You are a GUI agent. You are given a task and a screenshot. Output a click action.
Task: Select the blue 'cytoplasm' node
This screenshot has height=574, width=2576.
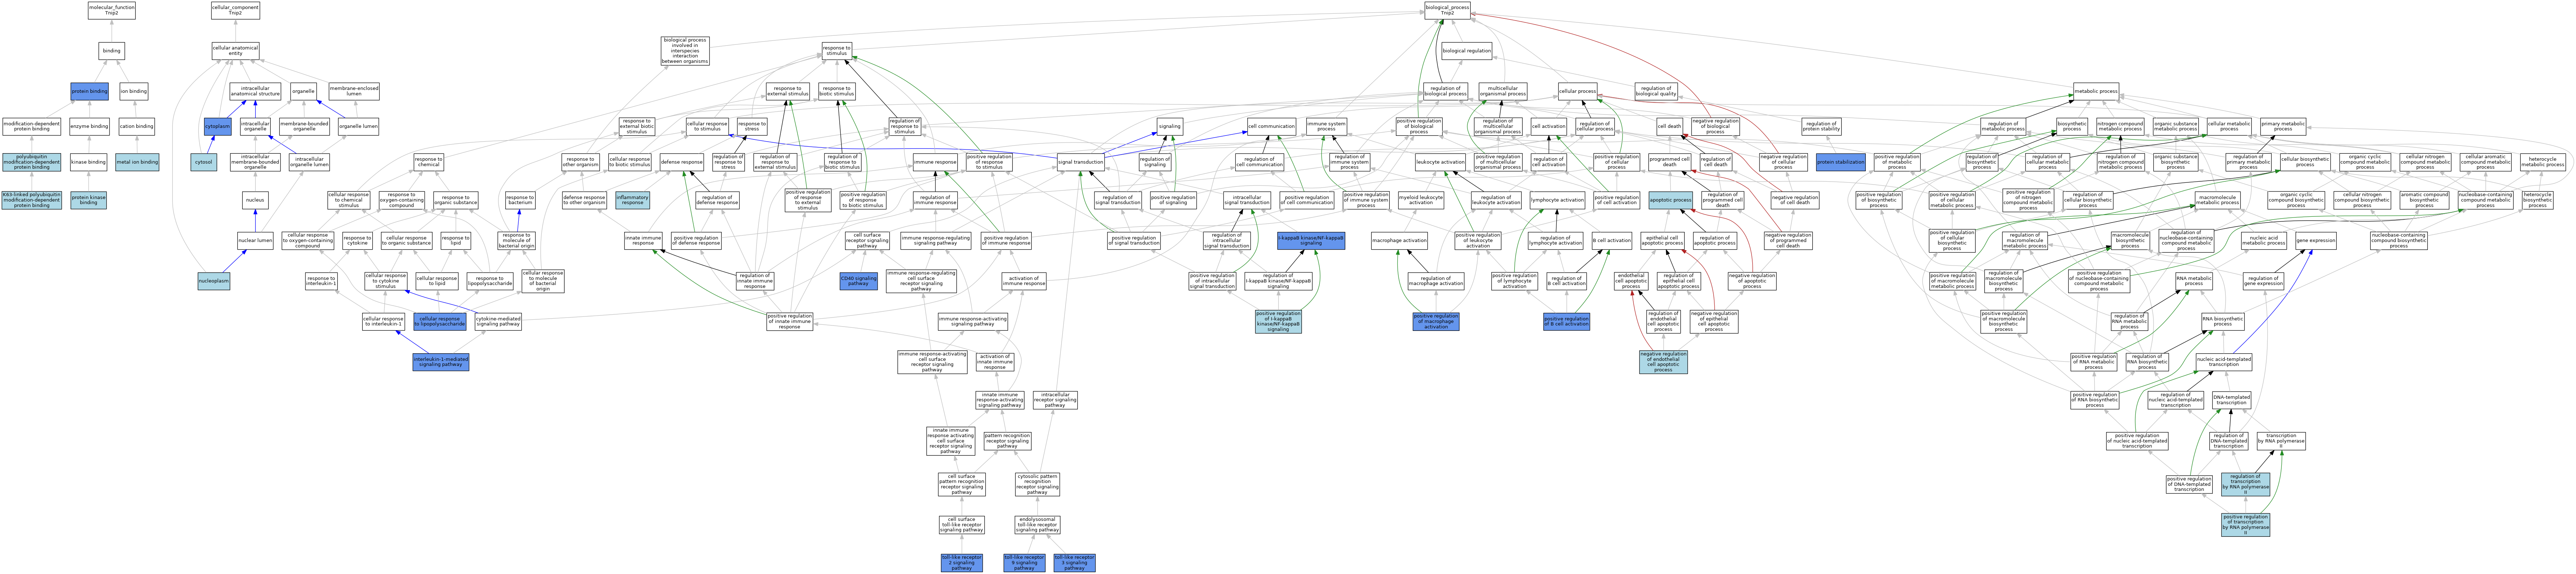pos(217,127)
